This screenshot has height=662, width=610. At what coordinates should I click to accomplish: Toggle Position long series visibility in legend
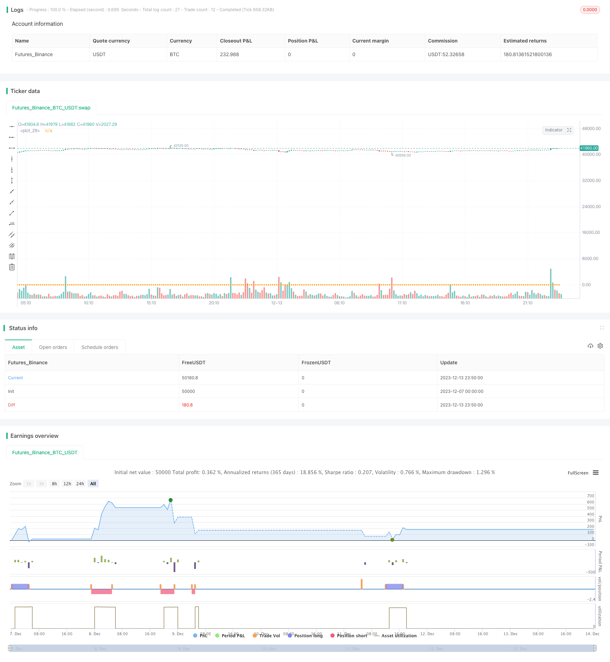coord(305,636)
